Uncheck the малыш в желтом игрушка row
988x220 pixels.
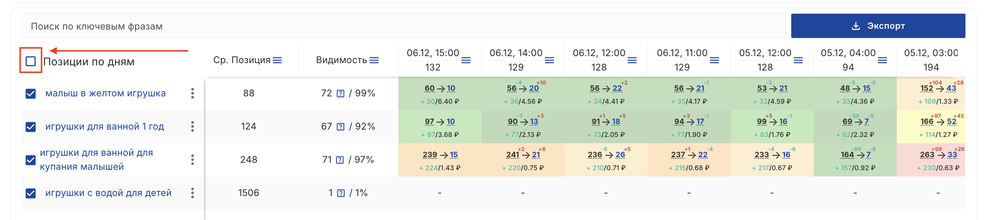pyautogui.click(x=31, y=93)
